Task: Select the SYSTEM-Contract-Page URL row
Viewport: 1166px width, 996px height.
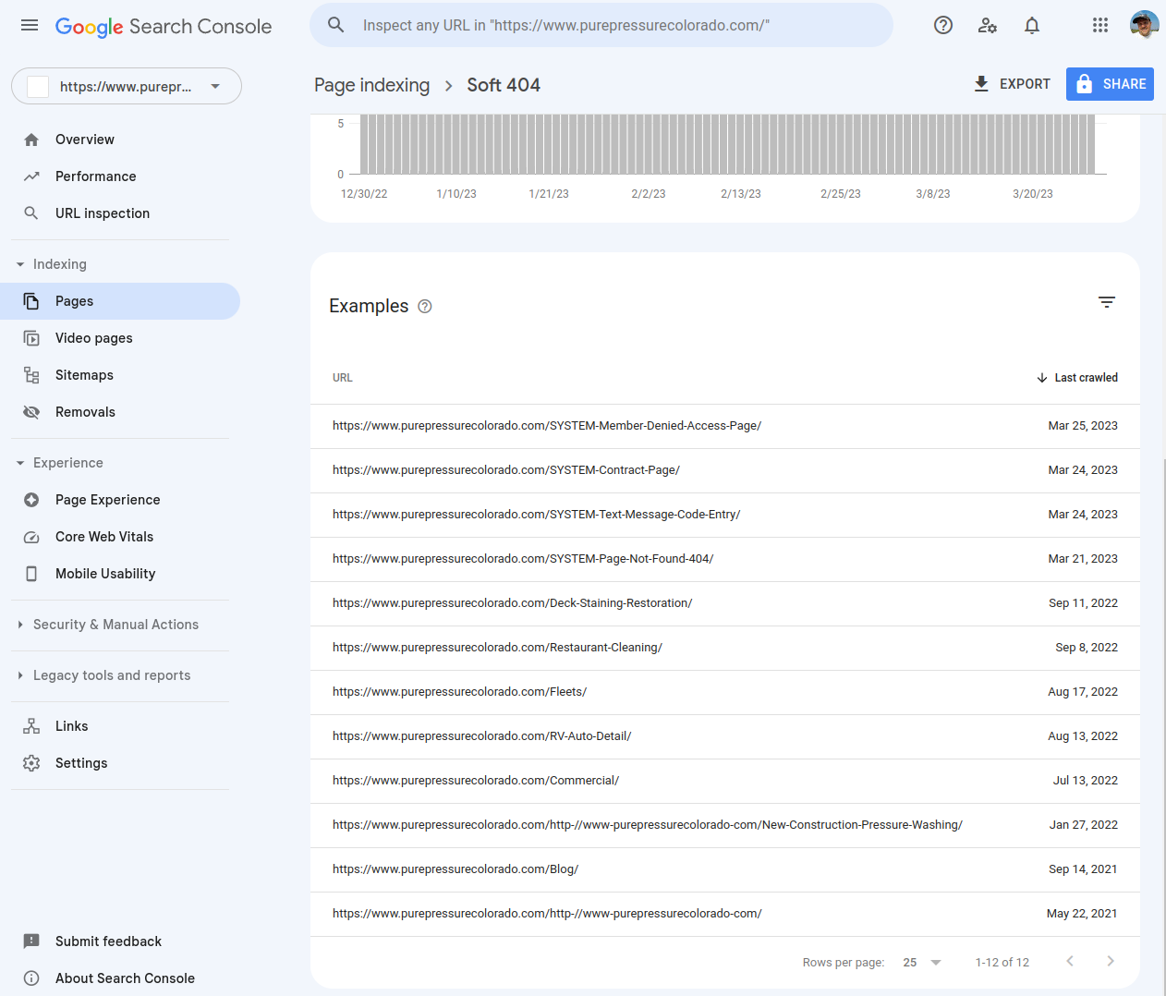Action: (x=725, y=471)
